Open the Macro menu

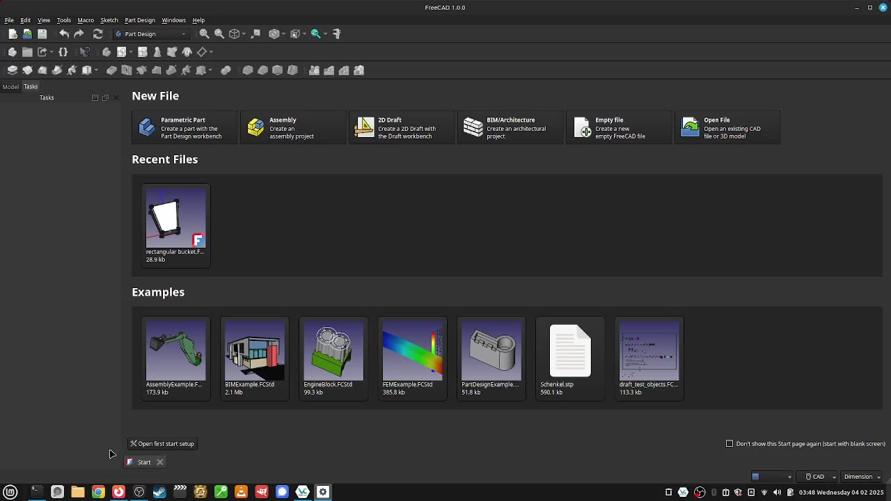tap(86, 20)
